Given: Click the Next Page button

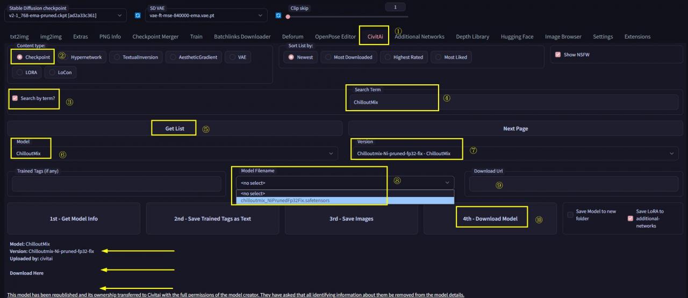Looking at the screenshot, I should click(x=515, y=128).
